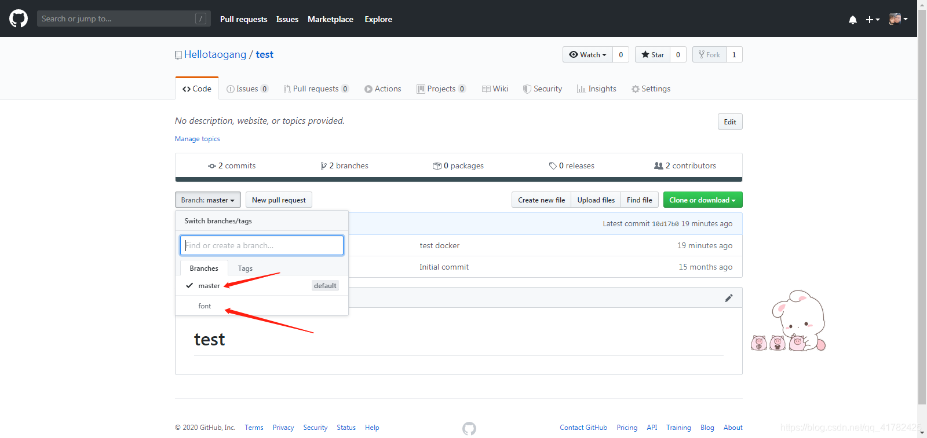Switch to the Tags tab in switcher
The image size is (927, 438).
(x=245, y=268)
